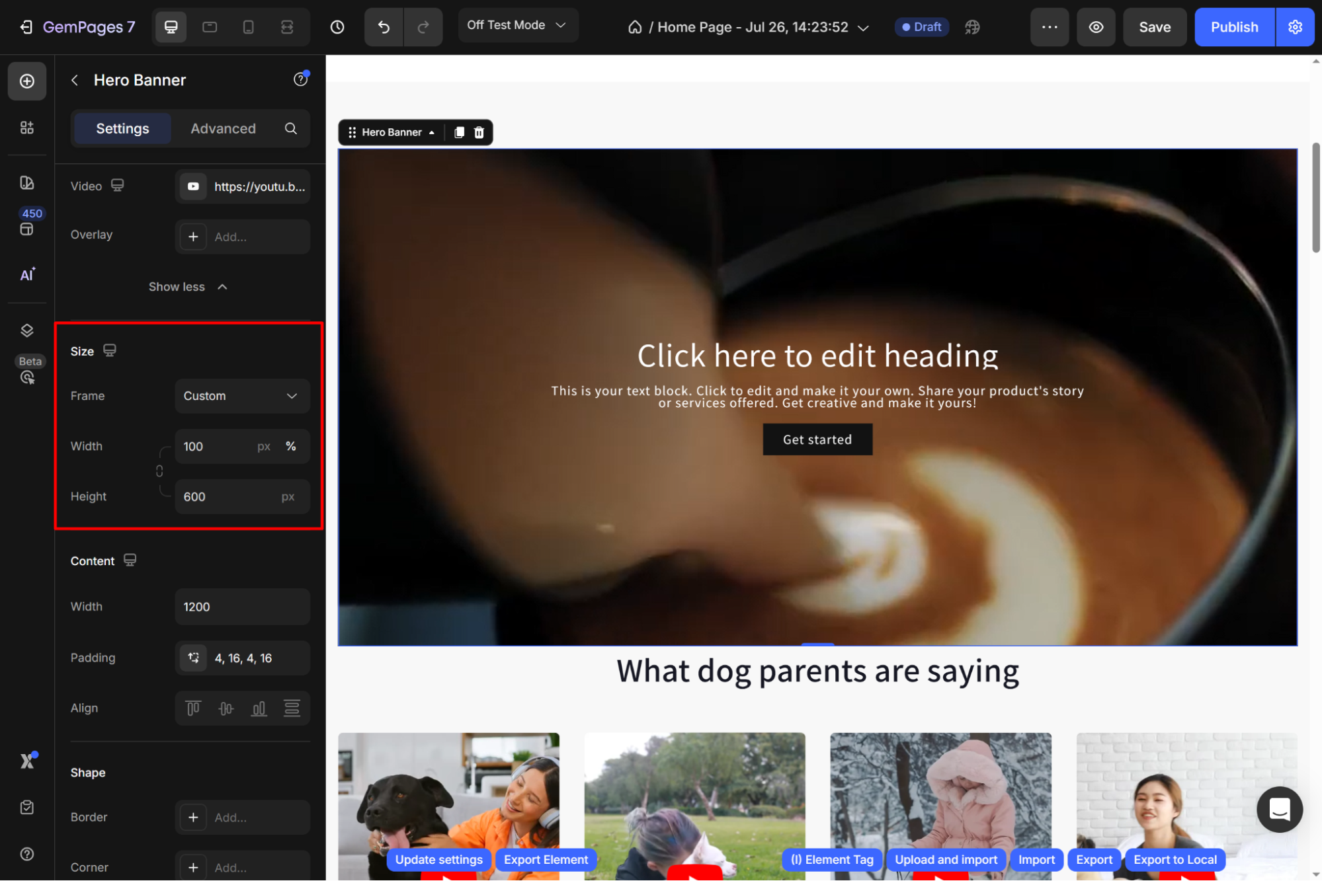Click the Save button
This screenshot has height=881, width=1322.
point(1154,27)
